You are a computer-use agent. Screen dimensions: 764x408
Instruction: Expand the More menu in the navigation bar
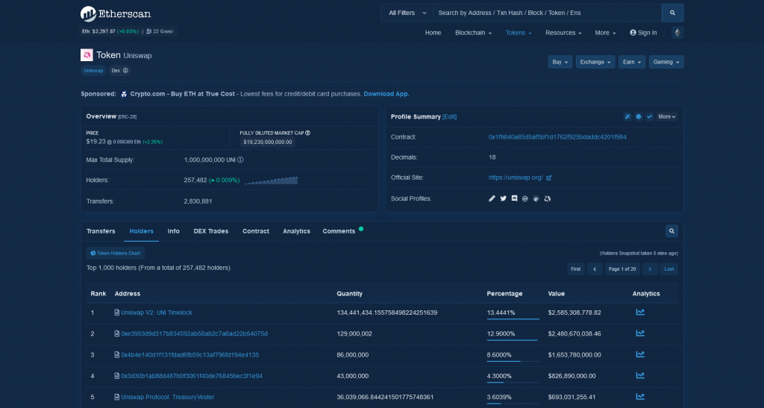click(x=605, y=33)
